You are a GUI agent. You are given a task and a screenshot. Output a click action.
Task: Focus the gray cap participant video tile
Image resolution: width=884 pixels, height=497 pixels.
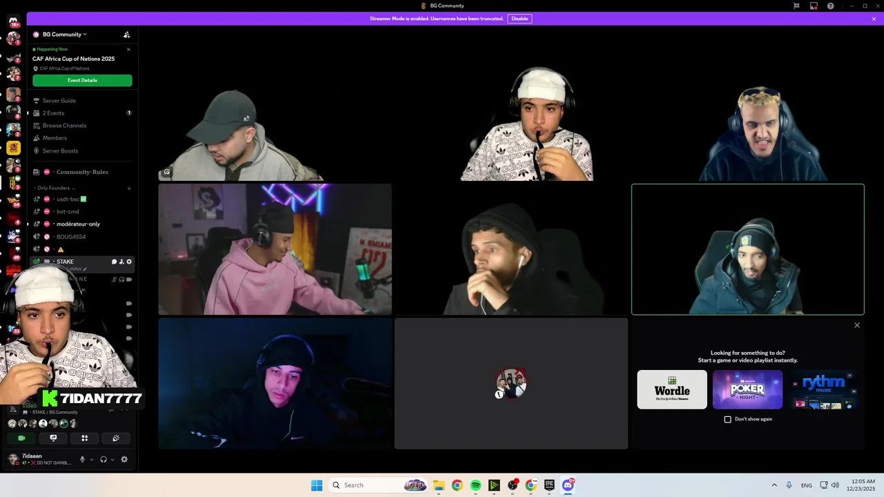[275, 115]
